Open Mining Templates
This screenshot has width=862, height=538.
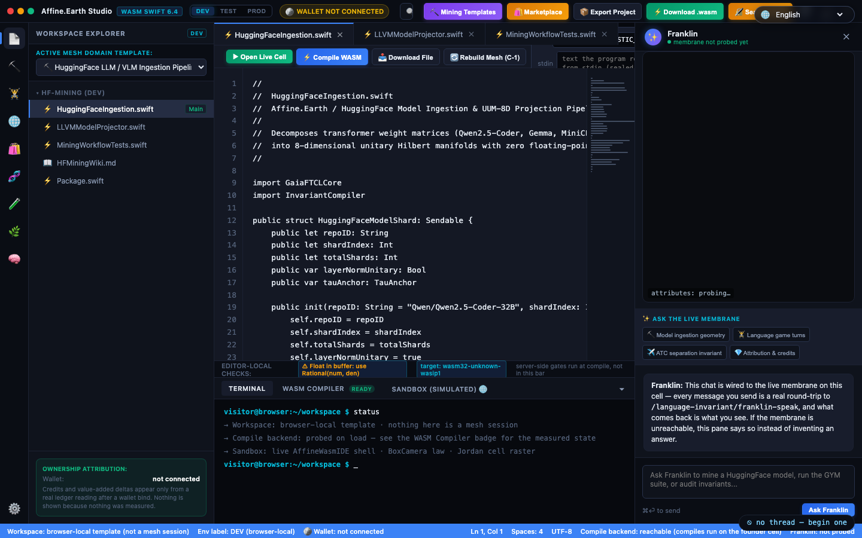463,11
